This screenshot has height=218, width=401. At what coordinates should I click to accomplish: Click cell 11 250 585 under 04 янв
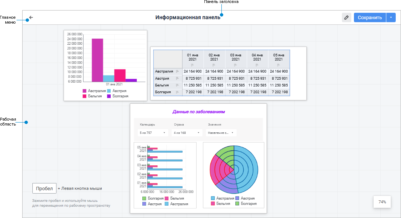[x=258, y=85]
